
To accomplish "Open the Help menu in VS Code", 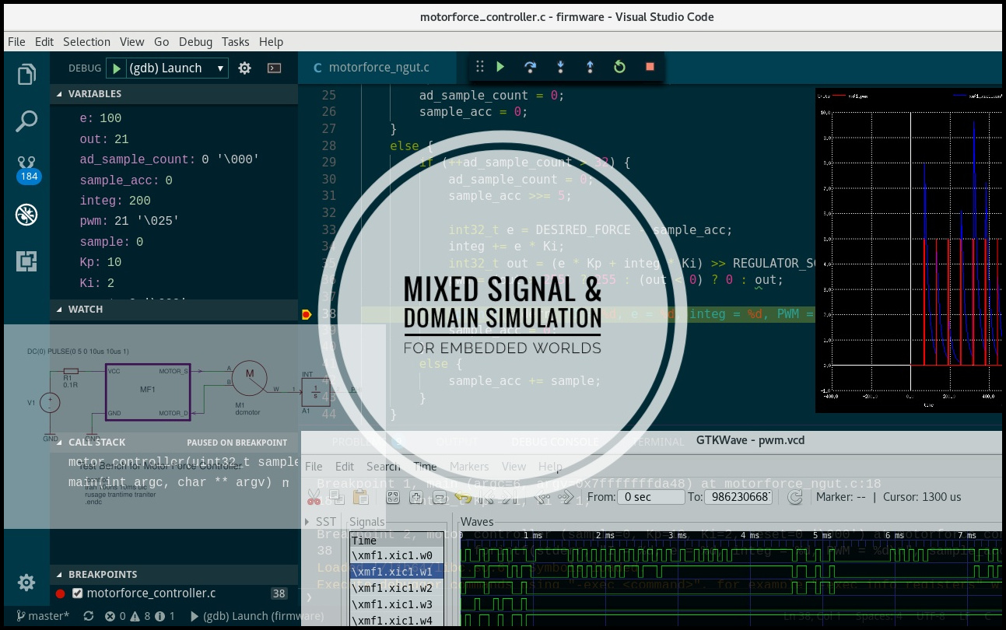I will [271, 41].
